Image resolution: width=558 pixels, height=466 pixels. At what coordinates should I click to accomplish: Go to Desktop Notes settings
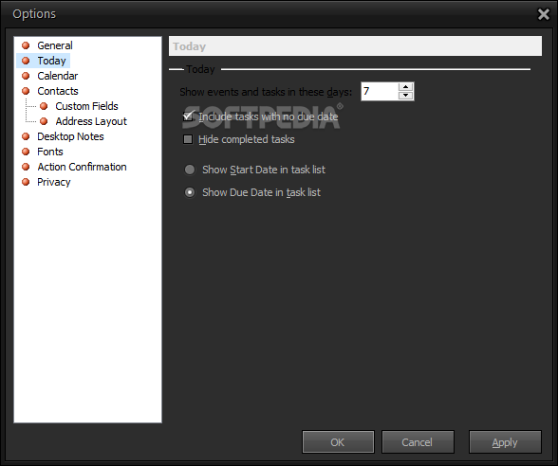(x=70, y=136)
